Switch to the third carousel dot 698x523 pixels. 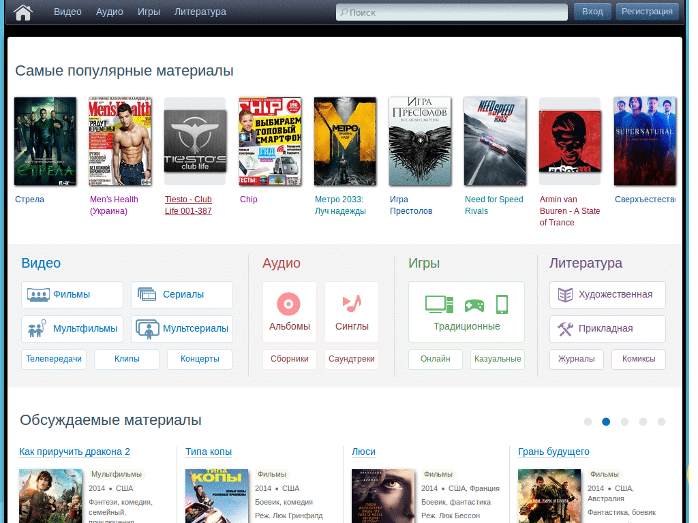click(x=624, y=422)
